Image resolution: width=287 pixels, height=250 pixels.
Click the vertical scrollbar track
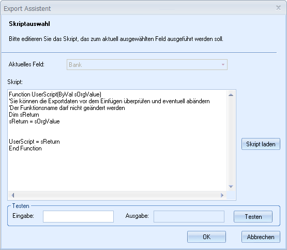[x=231, y=141]
